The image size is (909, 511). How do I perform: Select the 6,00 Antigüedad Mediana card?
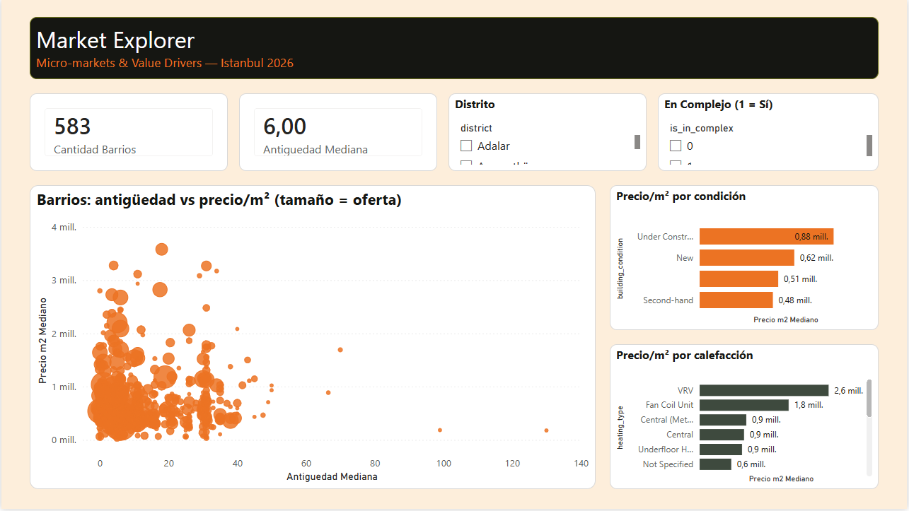click(338, 132)
